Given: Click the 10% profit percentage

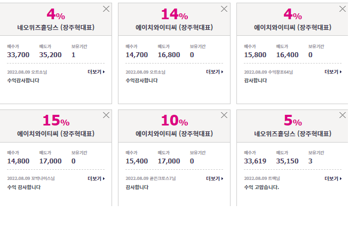Looking at the screenshot, I should 174,121.
